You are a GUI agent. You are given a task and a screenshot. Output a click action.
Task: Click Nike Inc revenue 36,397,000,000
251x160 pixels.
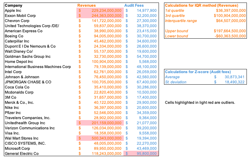pyautogui.click(x=107, y=108)
